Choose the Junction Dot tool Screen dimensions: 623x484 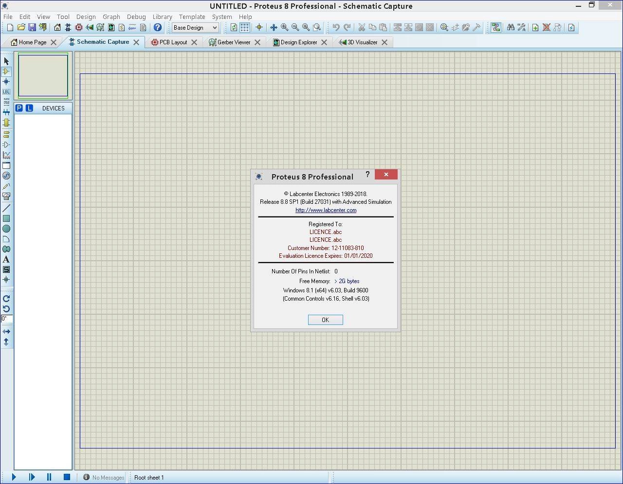pos(6,81)
